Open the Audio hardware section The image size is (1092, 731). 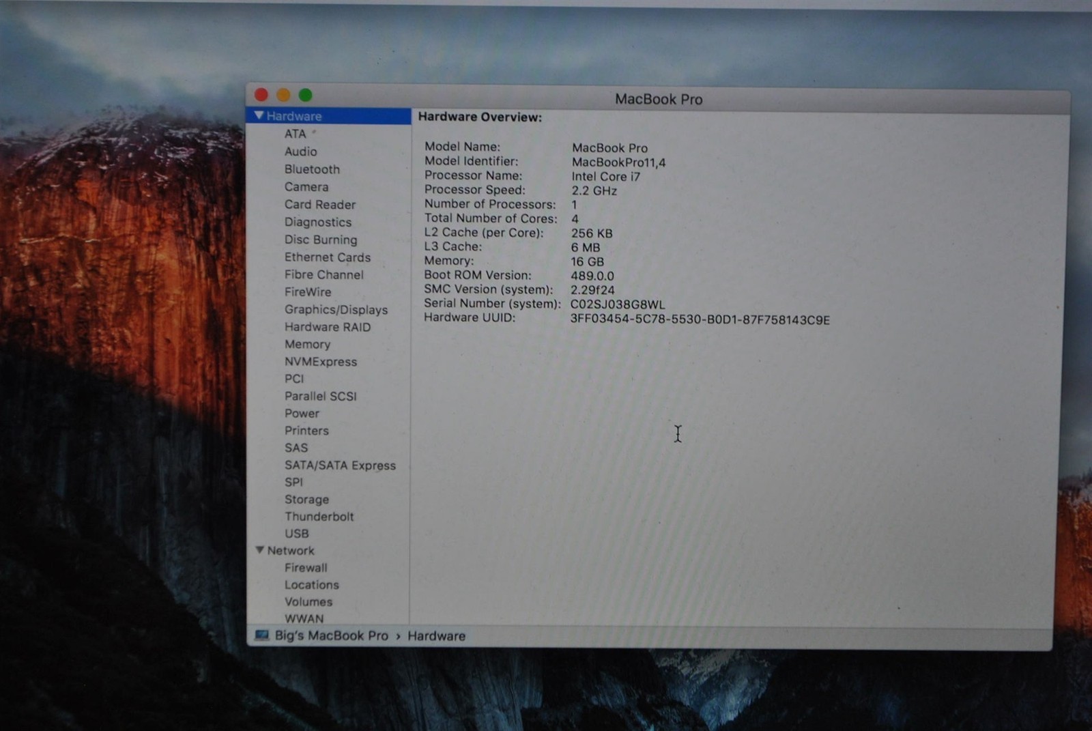(x=300, y=152)
